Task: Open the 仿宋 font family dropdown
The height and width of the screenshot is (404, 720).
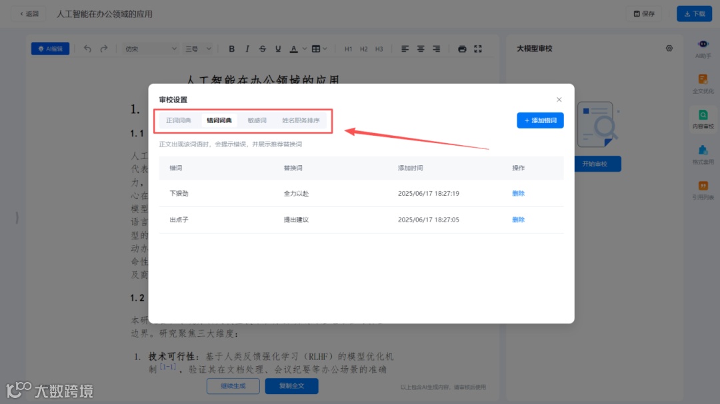Action: coord(150,49)
